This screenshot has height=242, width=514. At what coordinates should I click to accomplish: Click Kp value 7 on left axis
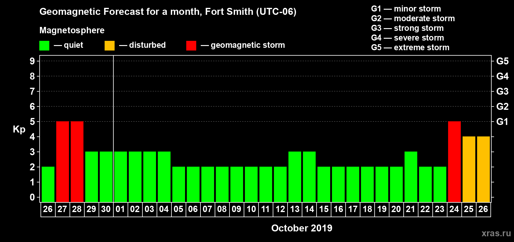coord(32,91)
